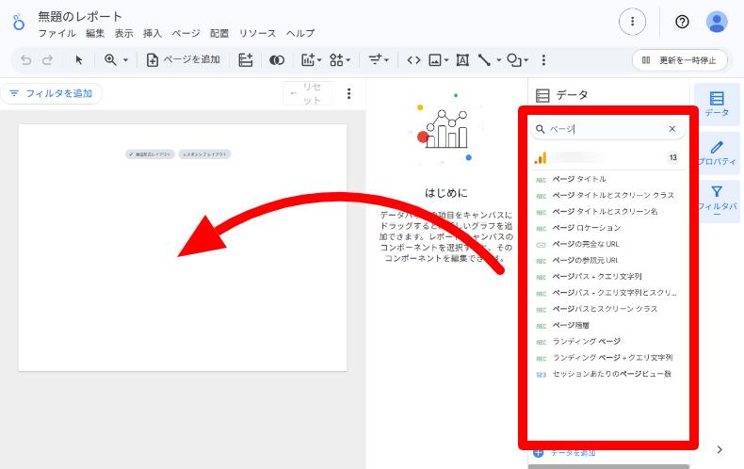The height and width of the screenshot is (469, 744).
Task: Open the image dropdown arrow
Action: click(x=446, y=60)
